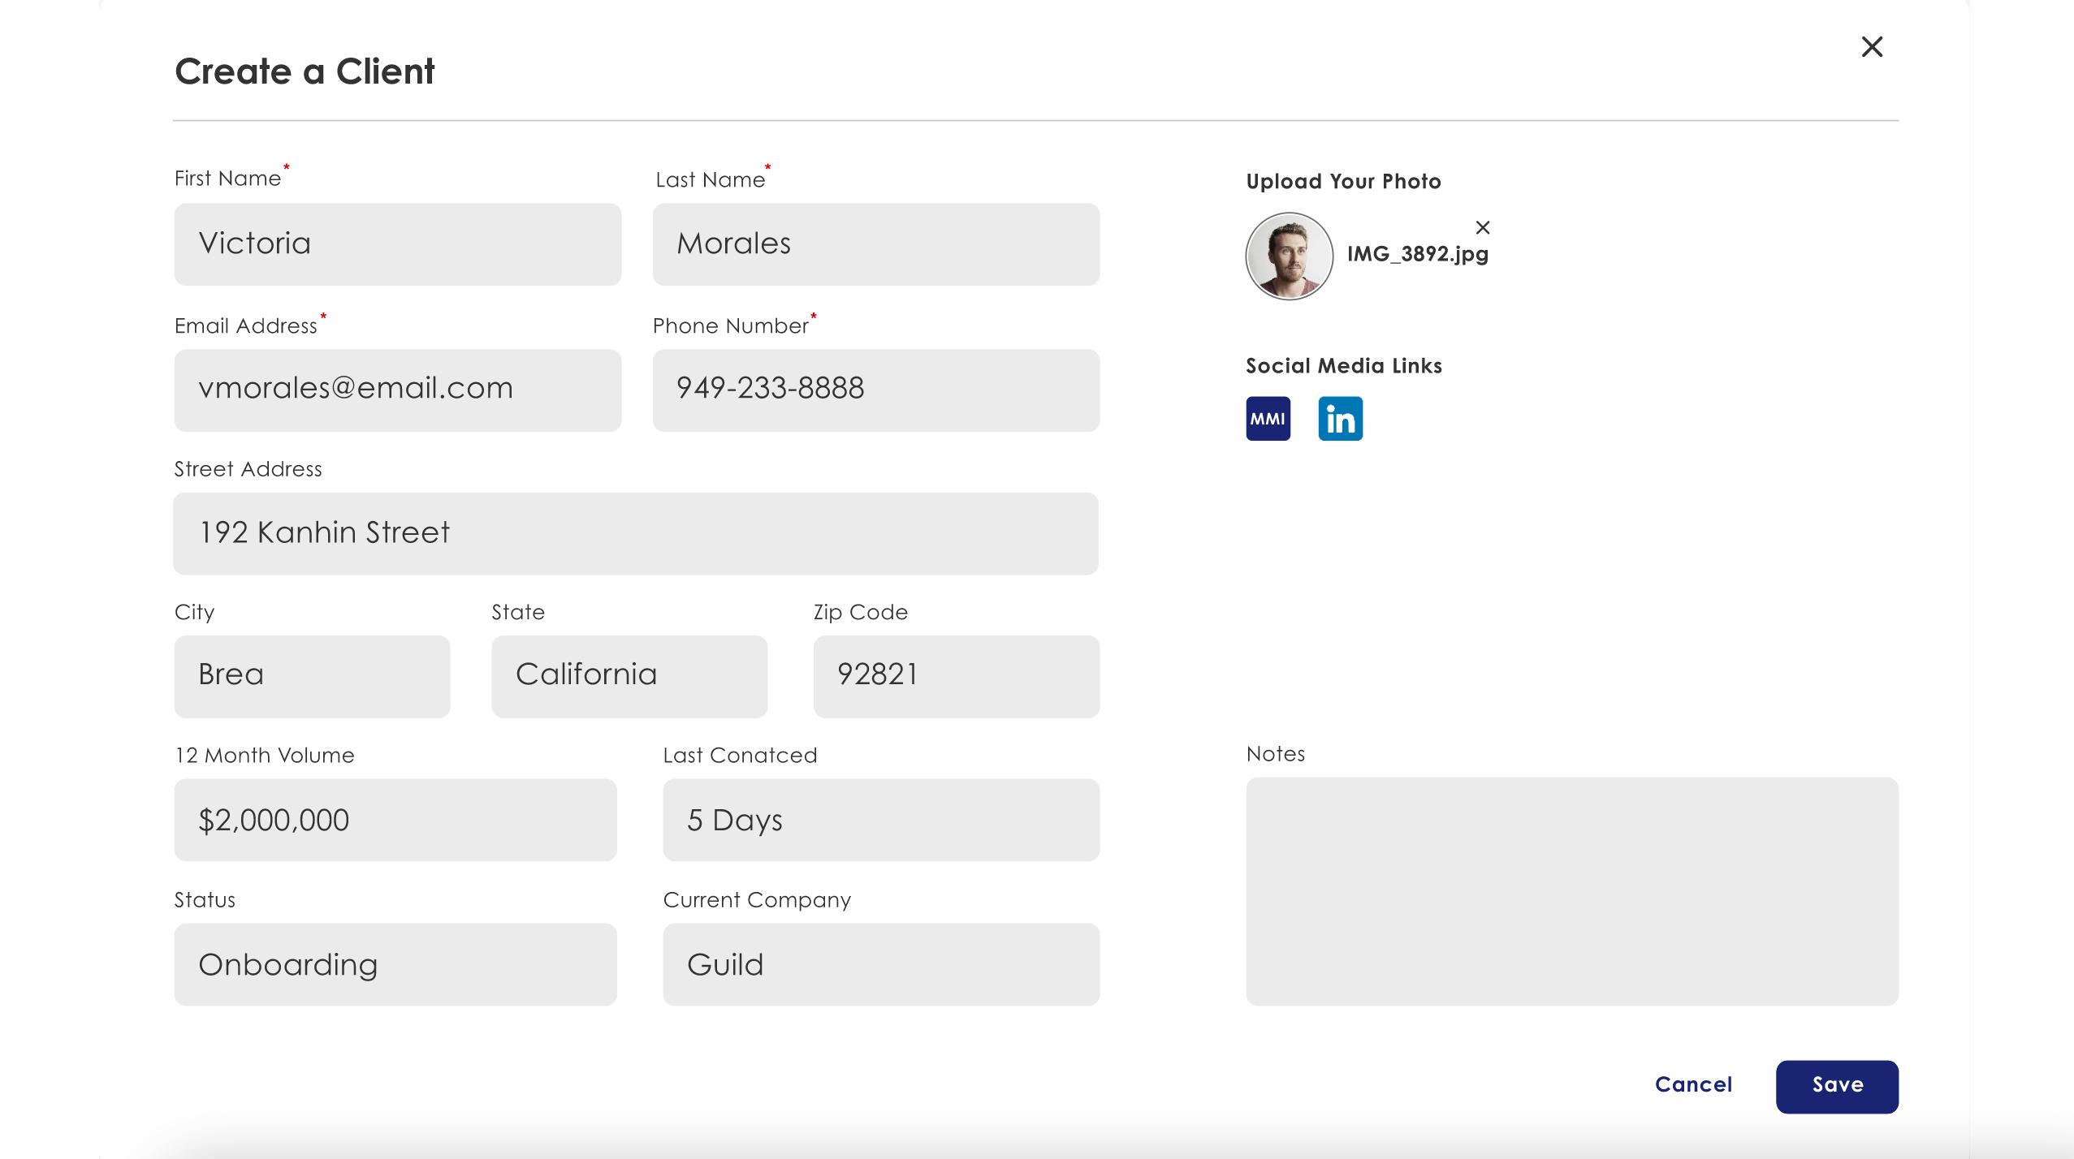Click the Current Company field showing Guild
Viewport: 2074px width, 1159px height.
click(x=881, y=964)
